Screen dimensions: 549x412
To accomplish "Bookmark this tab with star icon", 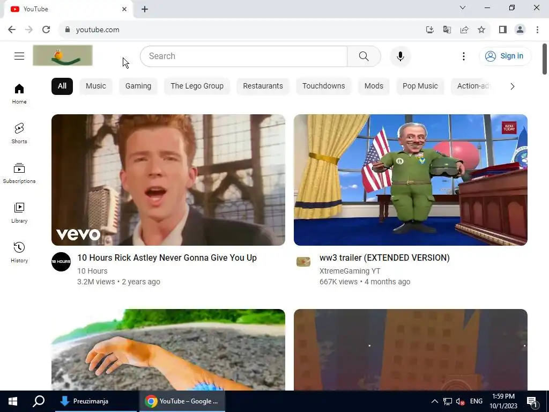I will 481,30.
